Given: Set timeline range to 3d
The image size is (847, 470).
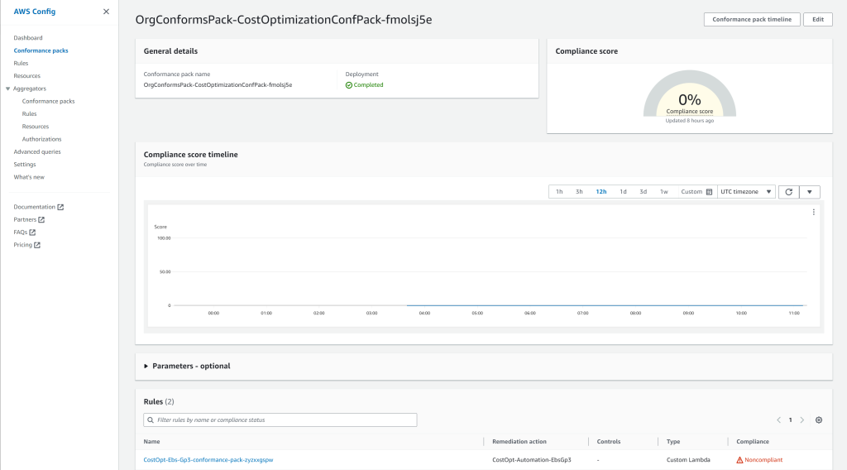Looking at the screenshot, I should point(644,192).
